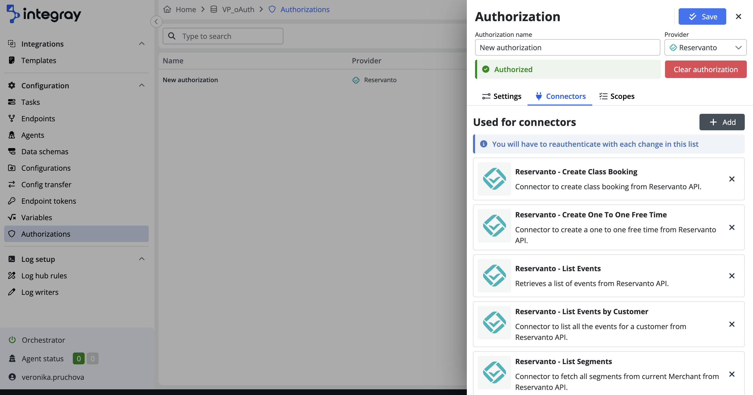Image resolution: width=753 pixels, height=395 pixels.
Task: Open Variables from the sidebar
Action: [x=37, y=217]
